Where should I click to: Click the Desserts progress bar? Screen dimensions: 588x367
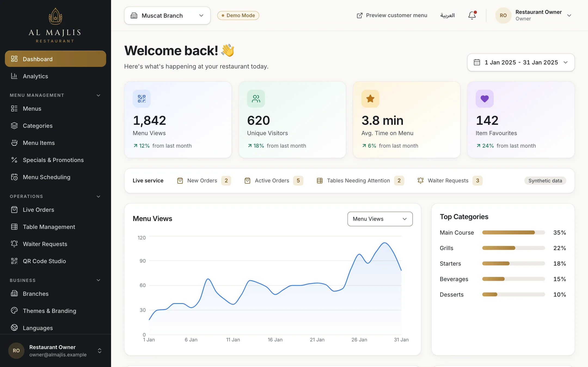coord(514,294)
